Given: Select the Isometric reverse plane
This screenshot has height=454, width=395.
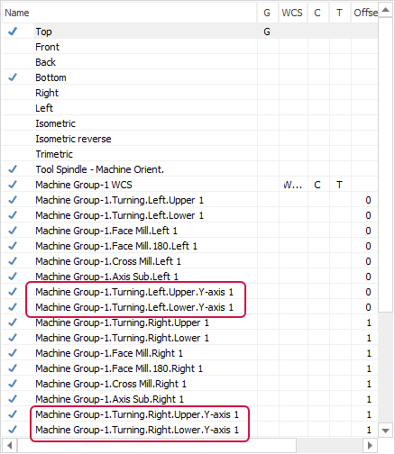Looking at the screenshot, I should pyautogui.click(x=73, y=139).
